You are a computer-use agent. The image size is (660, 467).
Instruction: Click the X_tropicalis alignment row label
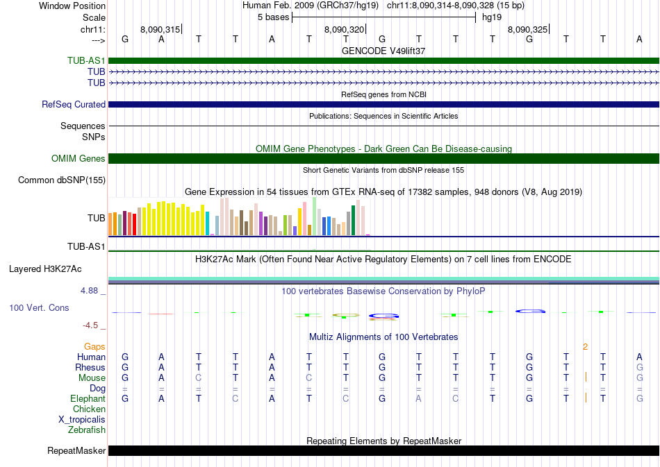[82, 420]
